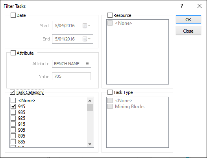Check category 935 in the list

pos(13,112)
